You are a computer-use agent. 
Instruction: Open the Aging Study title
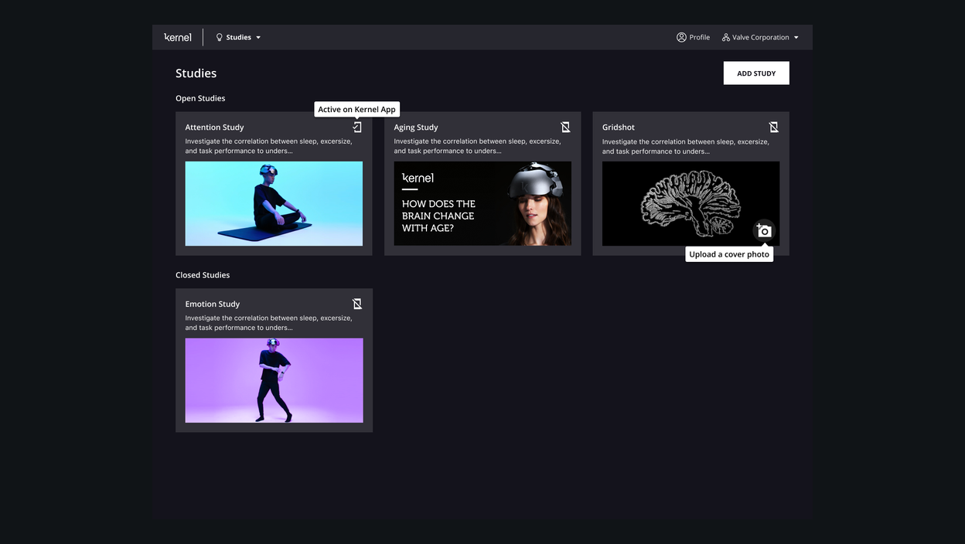(416, 127)
